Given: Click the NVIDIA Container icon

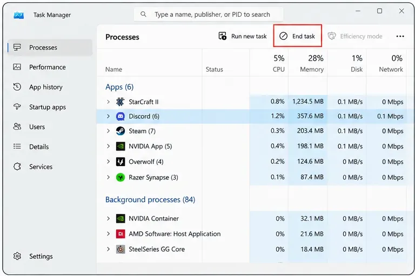Looking at the screenshot, I should [x=121, y=218].
